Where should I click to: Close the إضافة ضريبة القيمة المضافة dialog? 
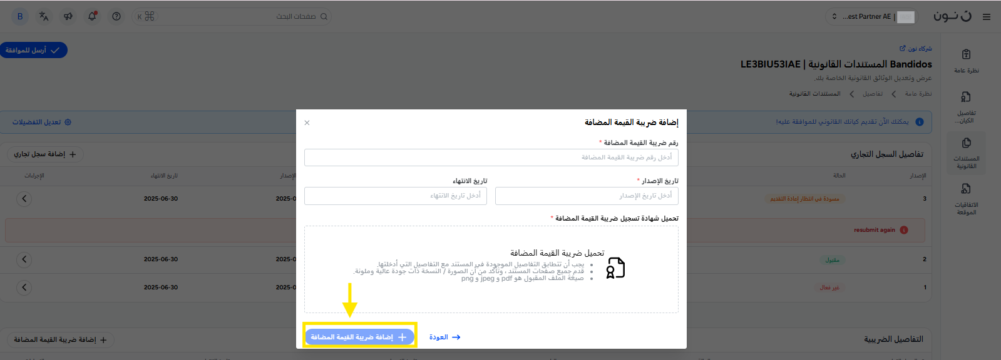point(307,122)
